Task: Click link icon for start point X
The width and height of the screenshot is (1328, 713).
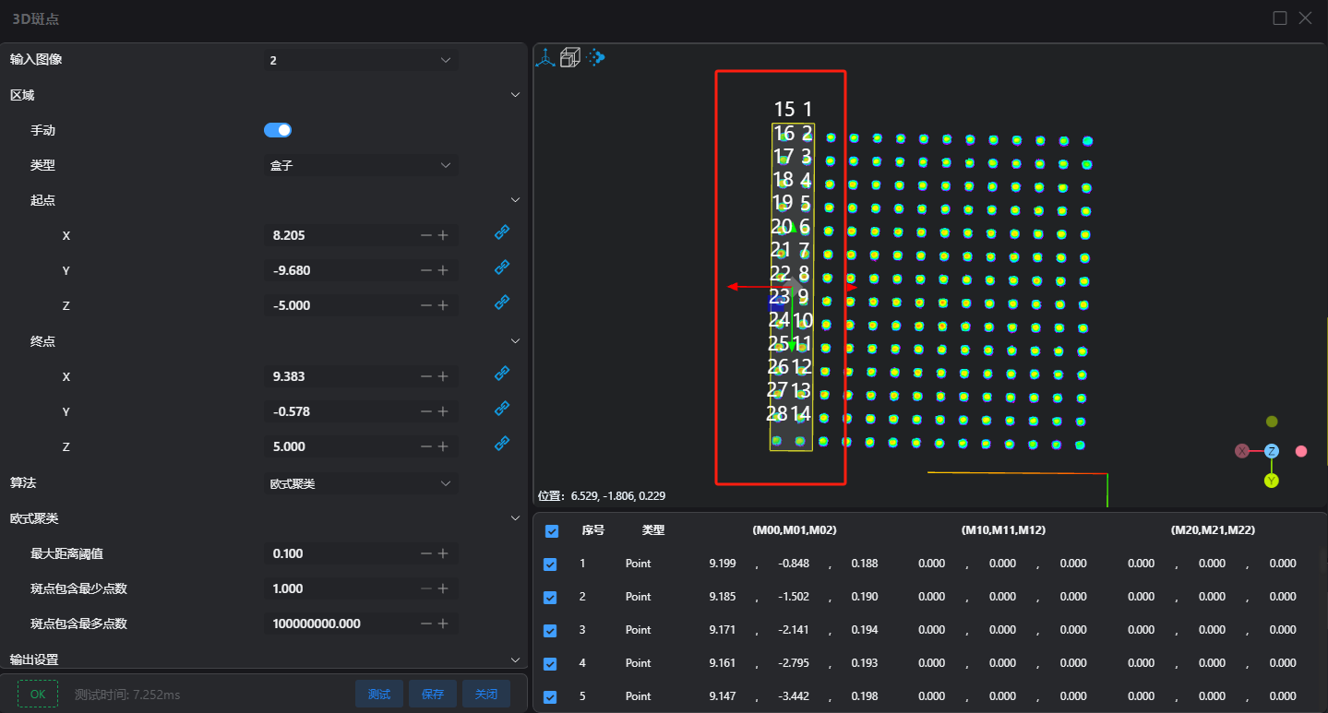Action: [x=502, y=233]
